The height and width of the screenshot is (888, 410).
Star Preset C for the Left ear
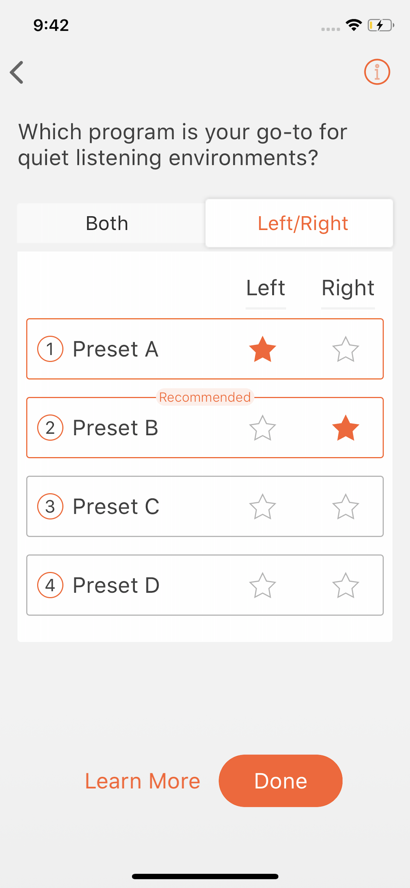tap(262, 506)
